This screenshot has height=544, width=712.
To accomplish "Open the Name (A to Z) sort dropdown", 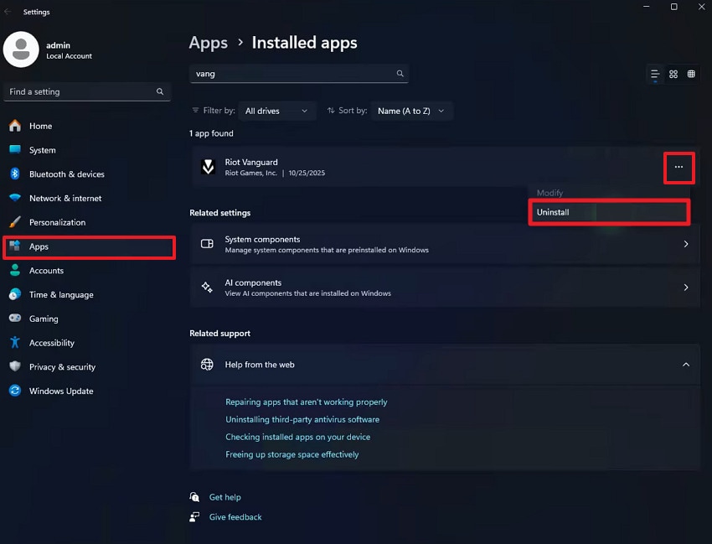I will [411, 110].
